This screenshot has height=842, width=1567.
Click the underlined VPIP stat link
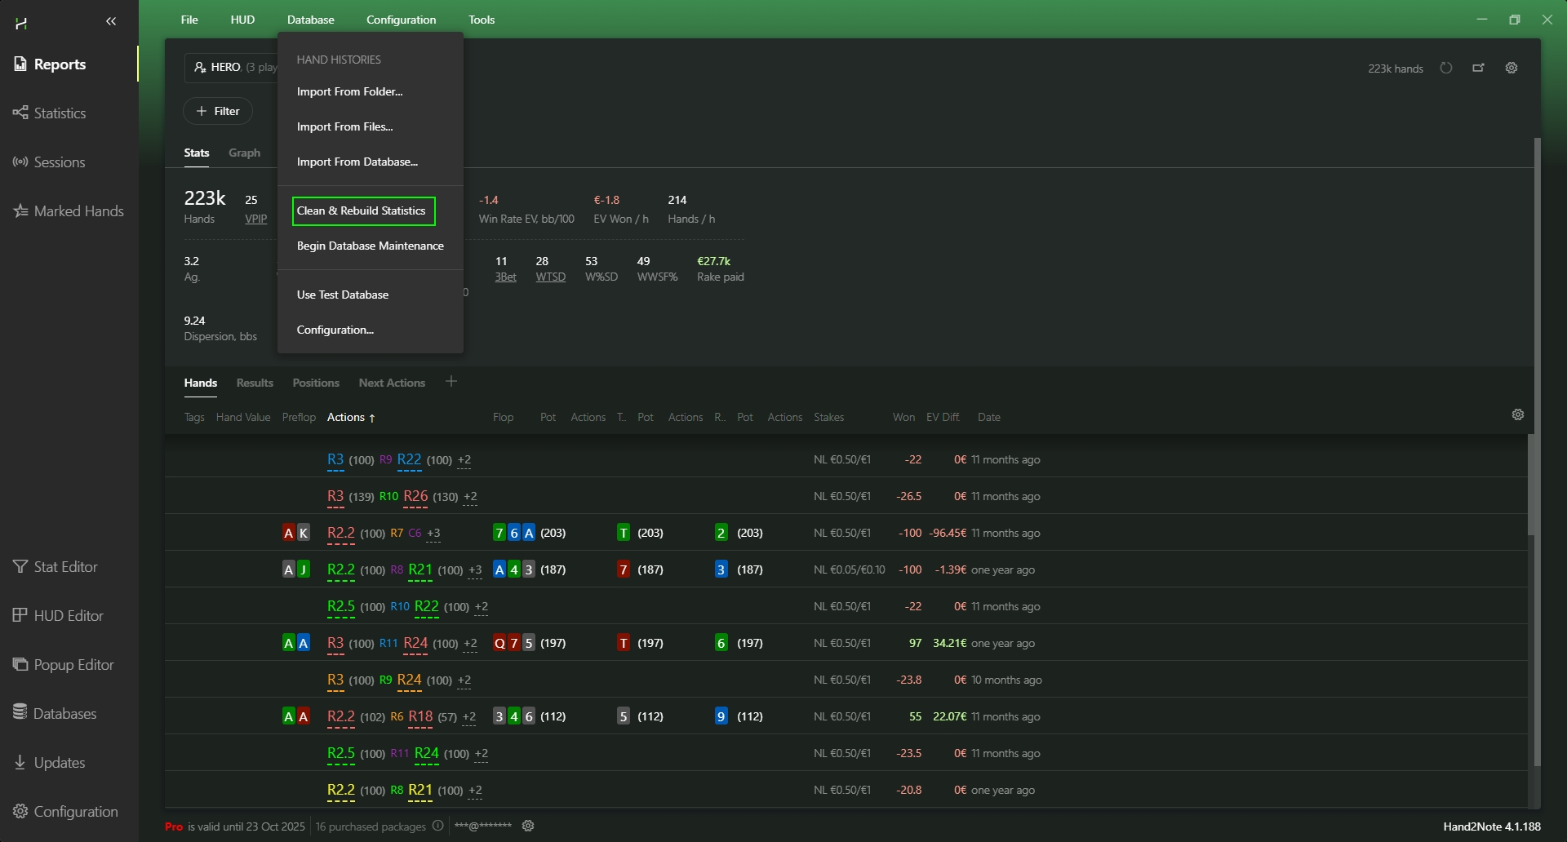pyautogui.click(x=255, y=219)
